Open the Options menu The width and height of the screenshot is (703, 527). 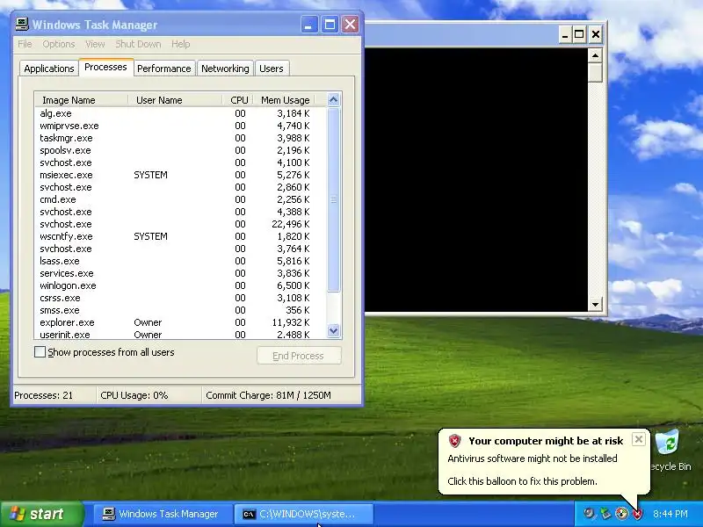coord(59,44)
